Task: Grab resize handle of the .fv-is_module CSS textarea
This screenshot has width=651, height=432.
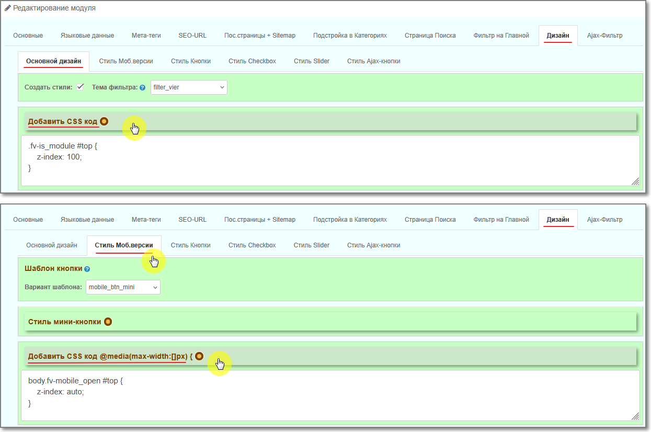Action: [635, 181]
